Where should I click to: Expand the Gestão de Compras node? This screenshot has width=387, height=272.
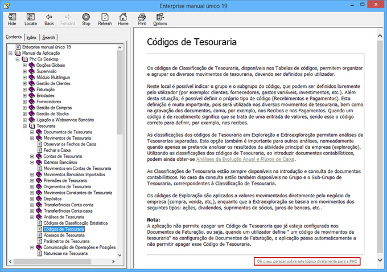tap(24, 108)
